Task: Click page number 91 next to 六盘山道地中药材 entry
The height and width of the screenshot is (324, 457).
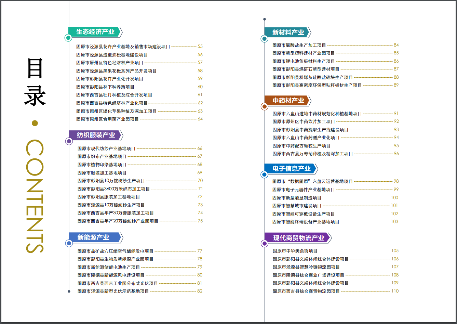Action: point(396,114)
